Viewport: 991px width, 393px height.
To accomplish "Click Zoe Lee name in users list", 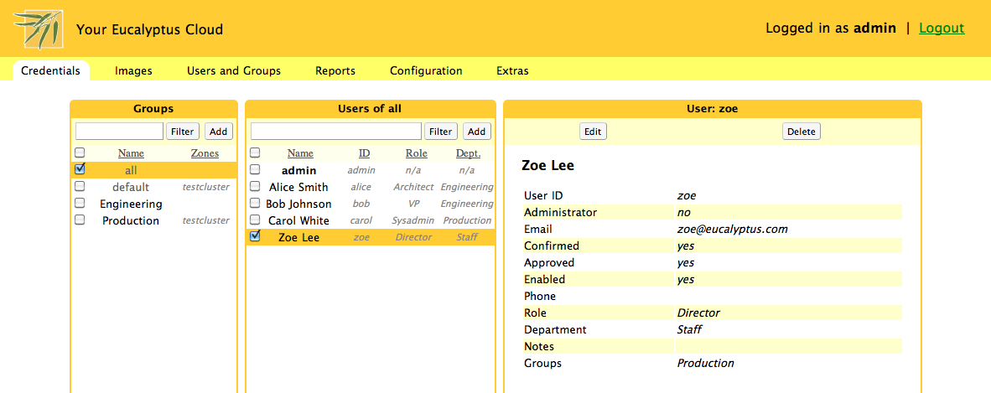I will (299, 238).
